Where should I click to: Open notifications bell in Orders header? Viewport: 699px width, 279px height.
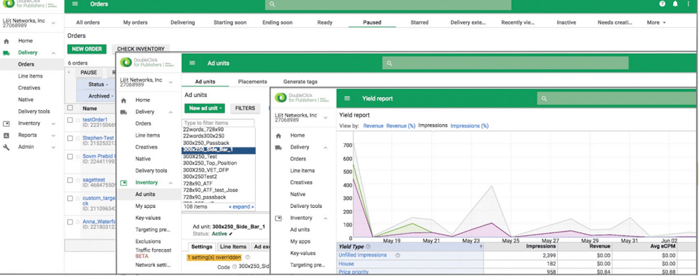pyautogui.click(x=675, y=4)
